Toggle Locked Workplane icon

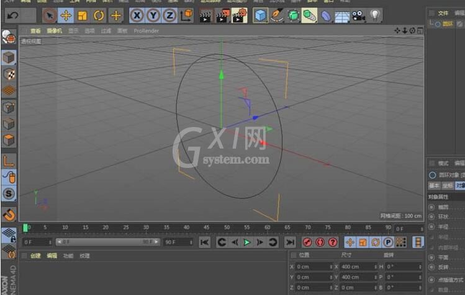tap(9, 235)
